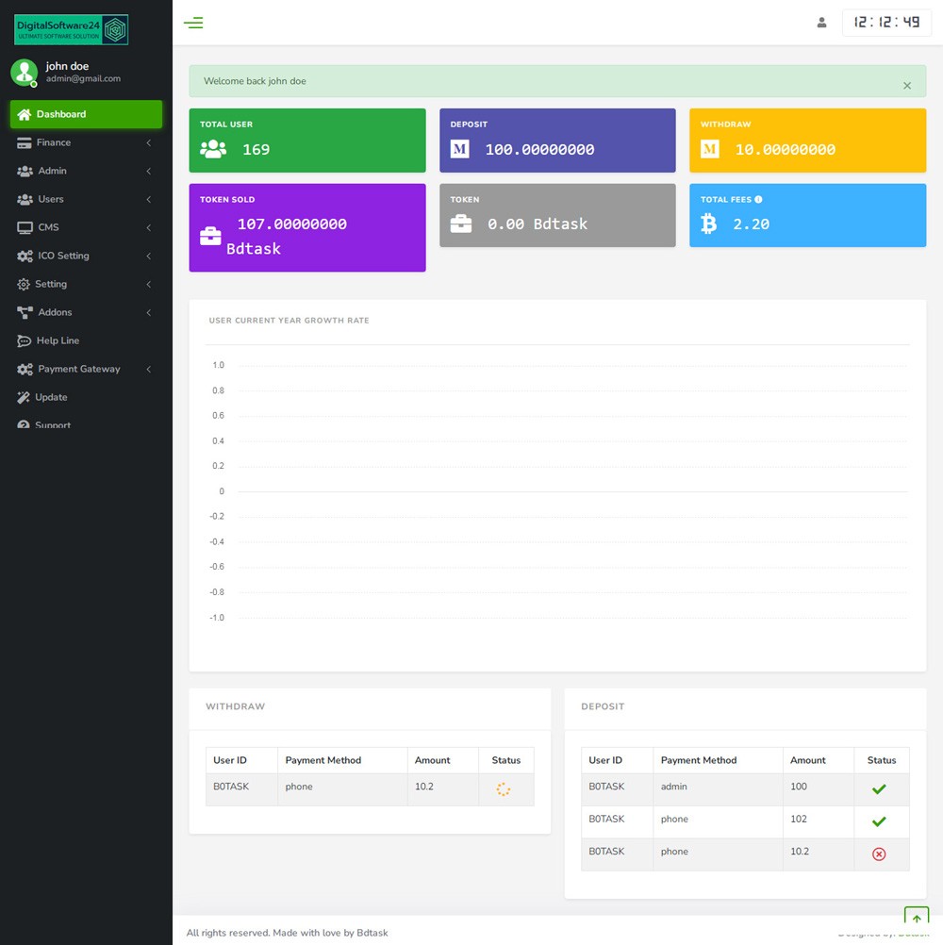The image size is (943, 945).
Task: Click the Total Fees info icon
Action: coord(758,200)
